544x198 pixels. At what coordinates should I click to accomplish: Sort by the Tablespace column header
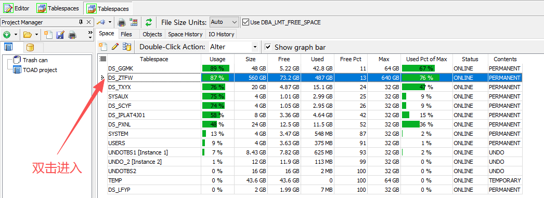(x=154, y=59)
